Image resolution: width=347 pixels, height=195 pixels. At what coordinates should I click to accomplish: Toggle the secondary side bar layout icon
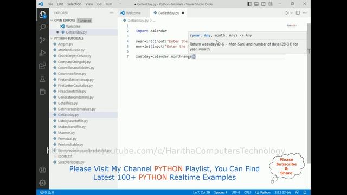click(x=264, y=4)
